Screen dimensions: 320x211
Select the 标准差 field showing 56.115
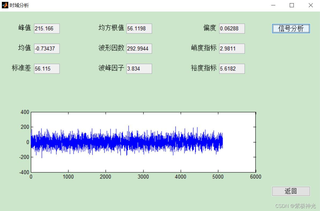[47, 69]
